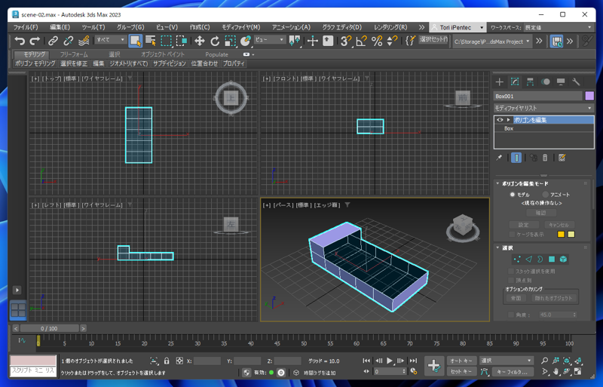603x387 pixels.
Task: Switch to Populate ribbon tab
Action: coord(216,54)
